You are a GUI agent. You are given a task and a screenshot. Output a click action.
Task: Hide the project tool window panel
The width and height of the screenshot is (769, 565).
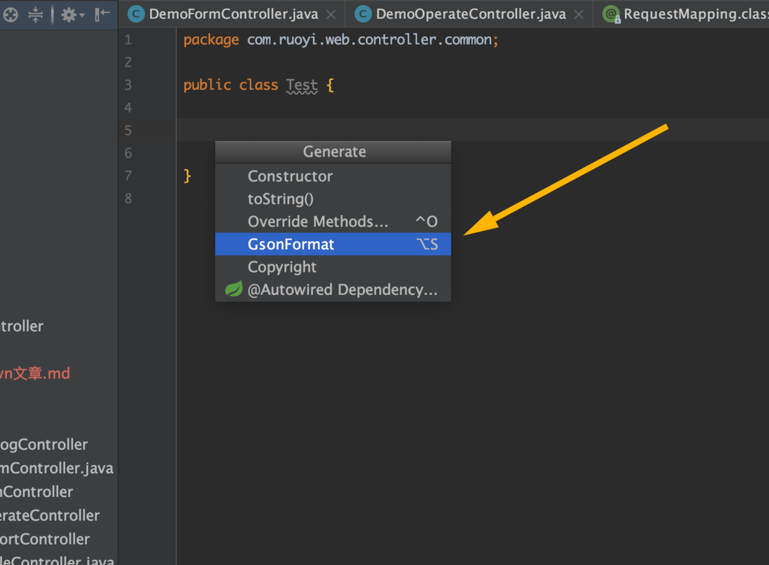pos(102,14)
